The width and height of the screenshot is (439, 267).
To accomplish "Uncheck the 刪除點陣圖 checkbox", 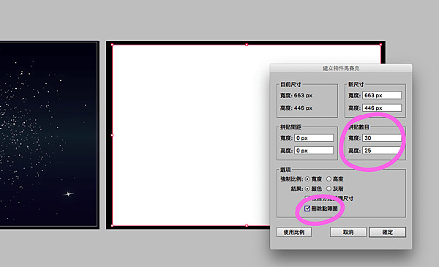I will (x=307, y=208).
